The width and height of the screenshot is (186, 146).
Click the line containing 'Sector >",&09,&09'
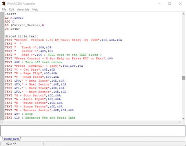[x=29, y=51]
